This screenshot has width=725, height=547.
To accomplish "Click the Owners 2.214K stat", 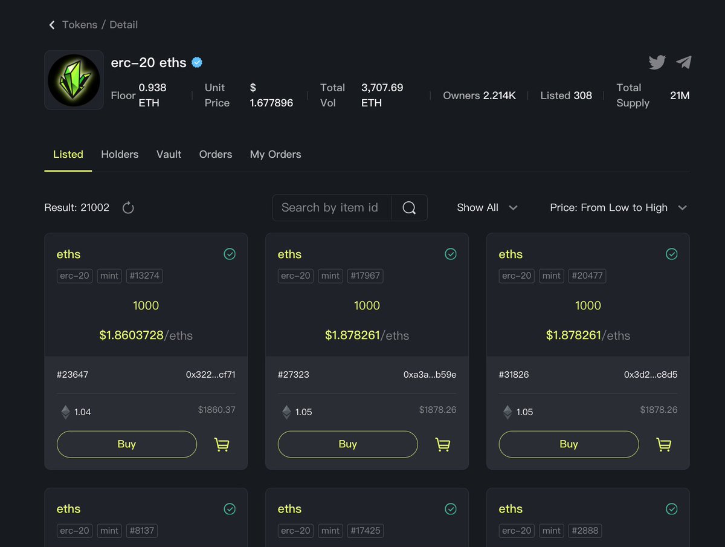I will coord(480,95).
